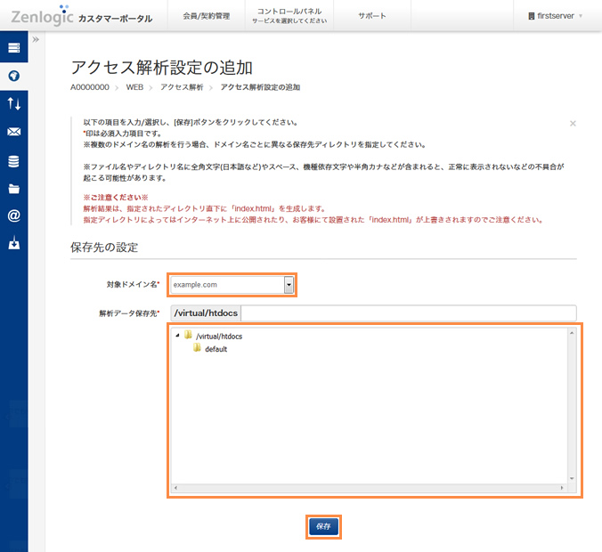Click the up-down arrows transfer icon
Screen dimensions: 602x552
pyautogui.click(x=13, y=104)
